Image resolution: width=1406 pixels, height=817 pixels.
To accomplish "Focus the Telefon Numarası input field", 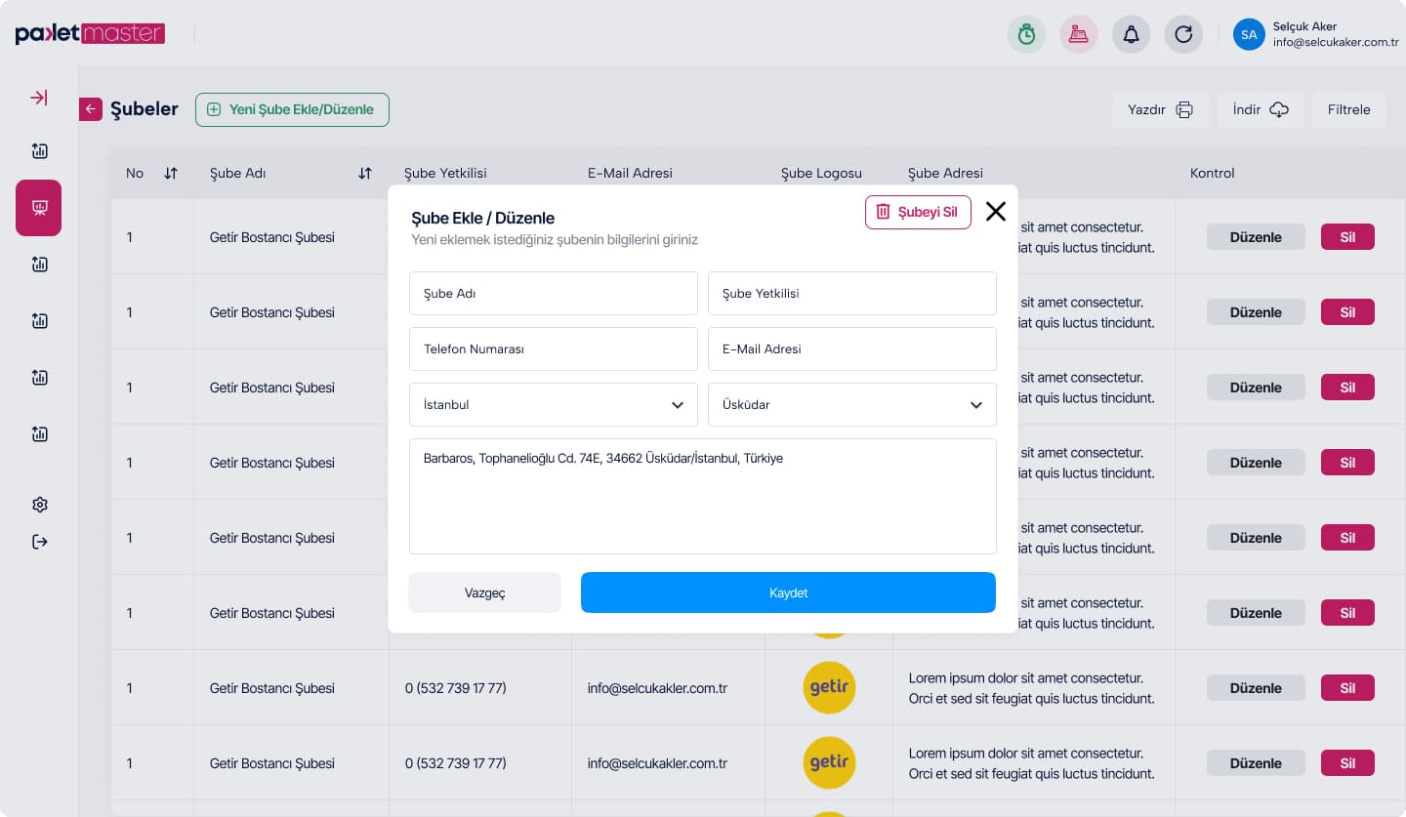I will (x=554, y=348).
